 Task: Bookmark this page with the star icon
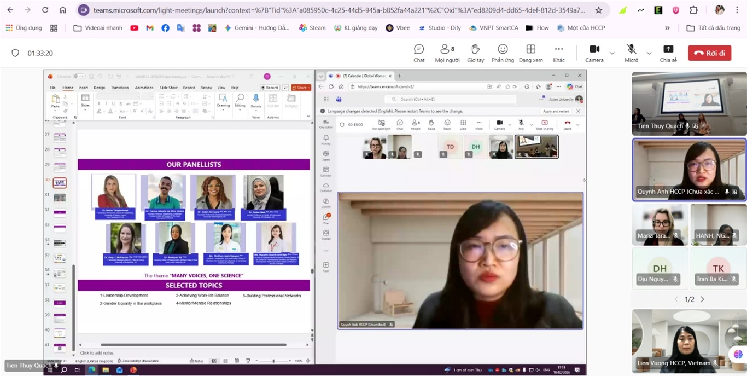click(599, 10)
